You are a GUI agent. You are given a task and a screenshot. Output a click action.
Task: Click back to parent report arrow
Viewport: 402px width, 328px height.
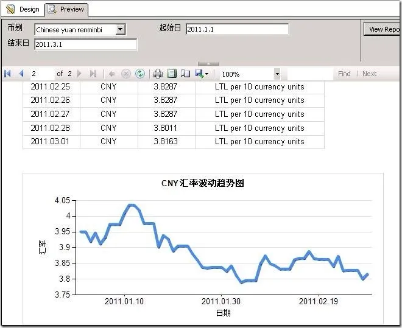point(112,74)
